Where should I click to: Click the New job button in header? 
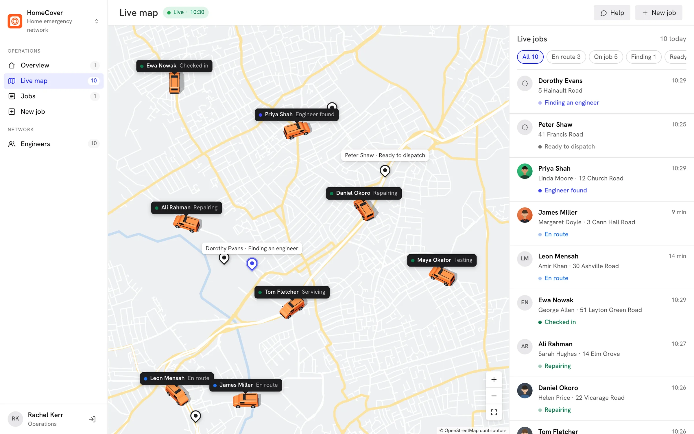point(659,13)
